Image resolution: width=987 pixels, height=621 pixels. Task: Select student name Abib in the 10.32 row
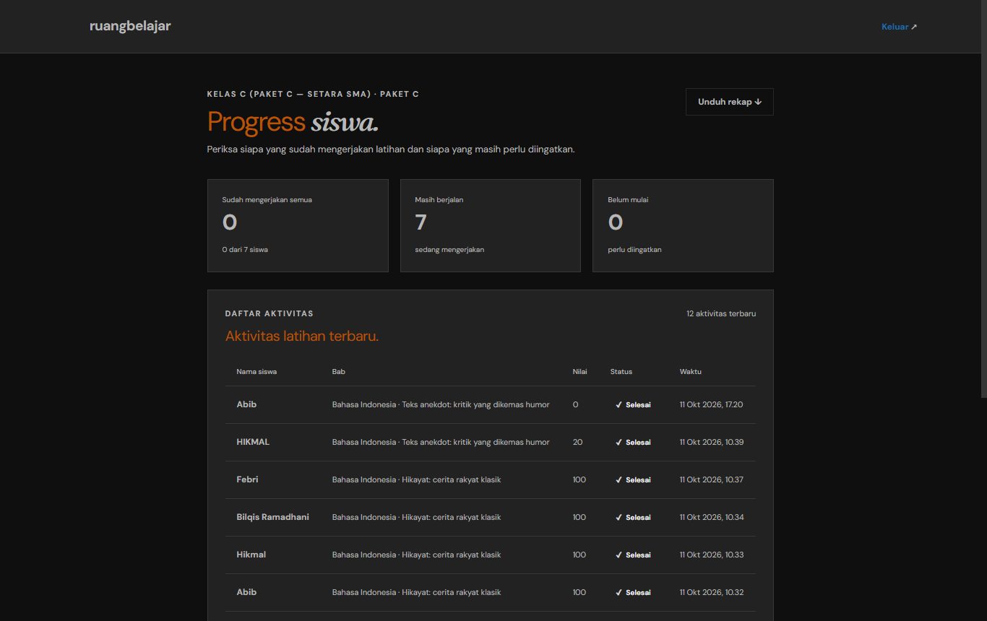(246, 592)
